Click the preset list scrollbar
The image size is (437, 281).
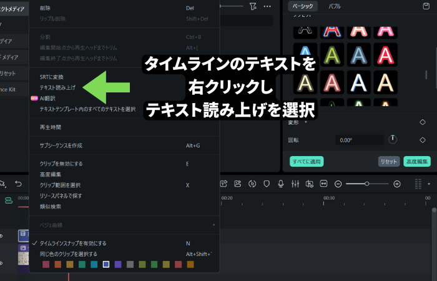(x=426, y=75)
